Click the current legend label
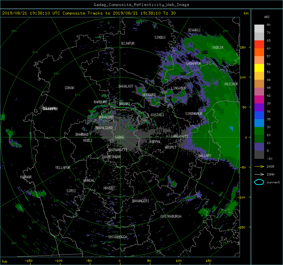This screenshot has width=283, height=265. tap(273, 182)
